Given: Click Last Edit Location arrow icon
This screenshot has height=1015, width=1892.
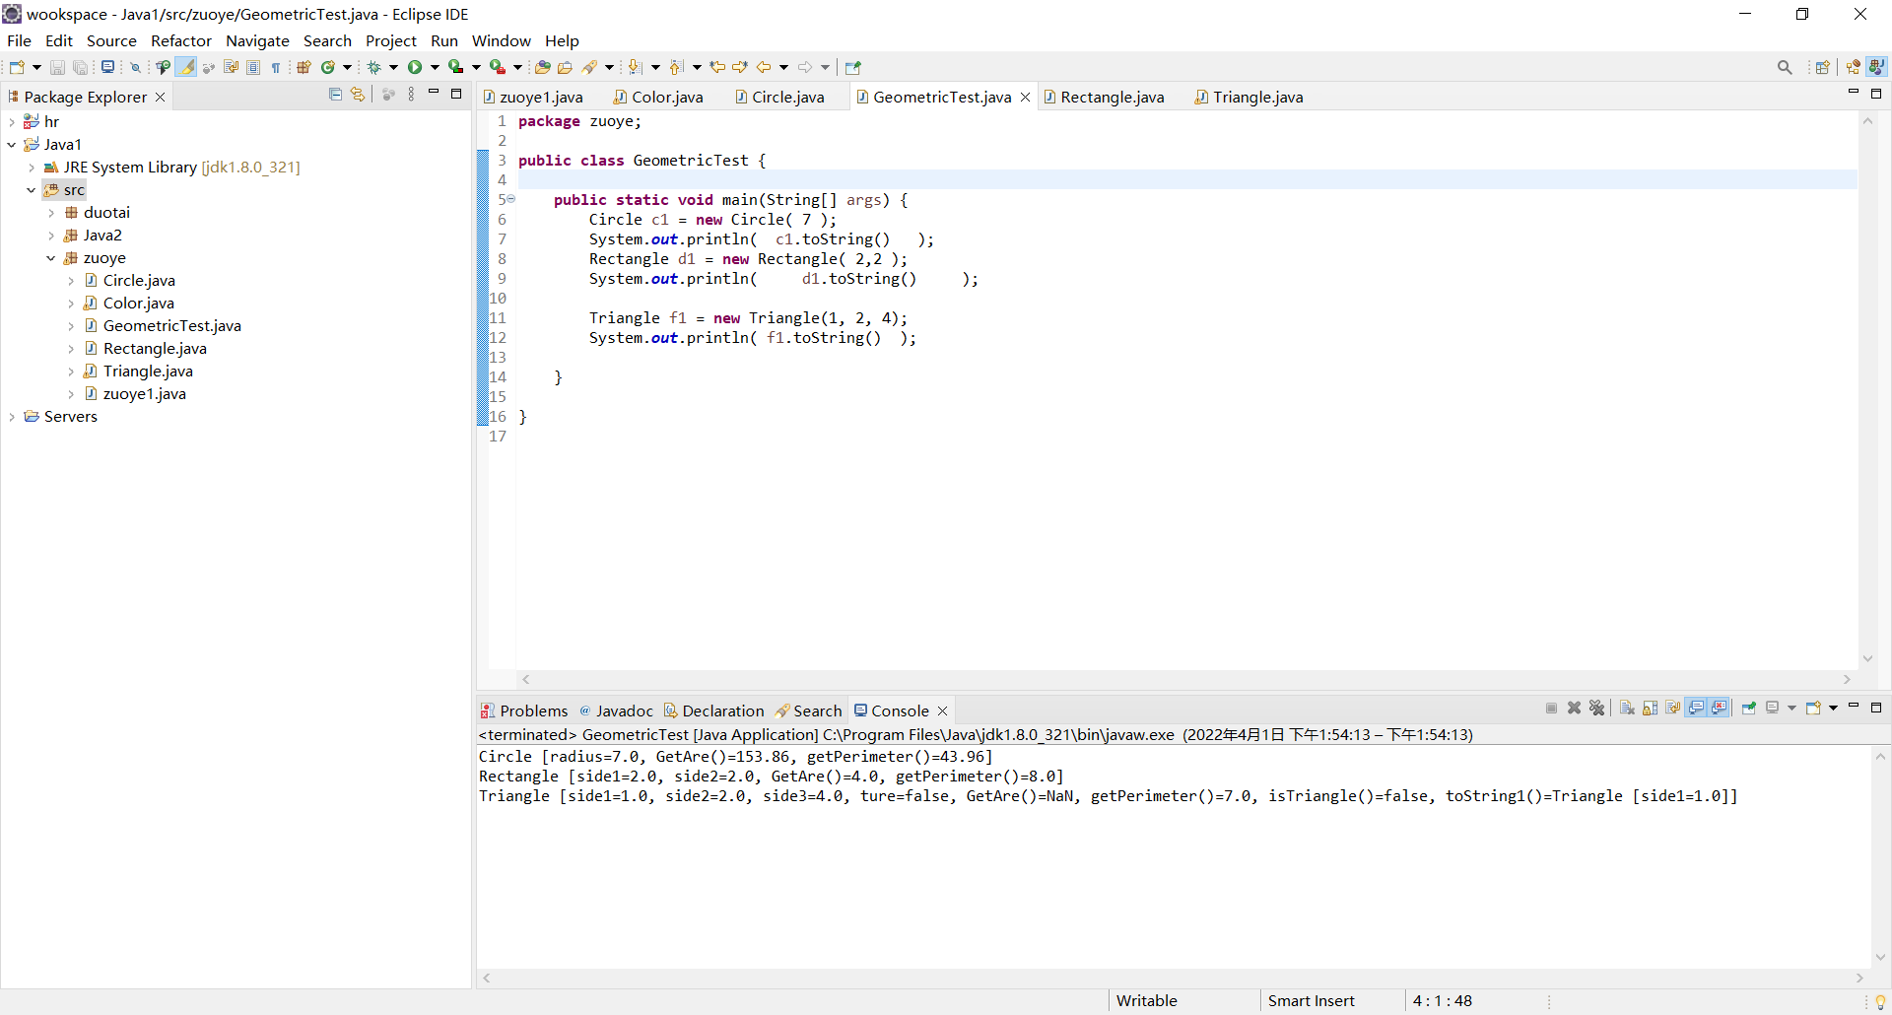Looking at the screenshot, I should pyautogui.click(x=717, y=67).
